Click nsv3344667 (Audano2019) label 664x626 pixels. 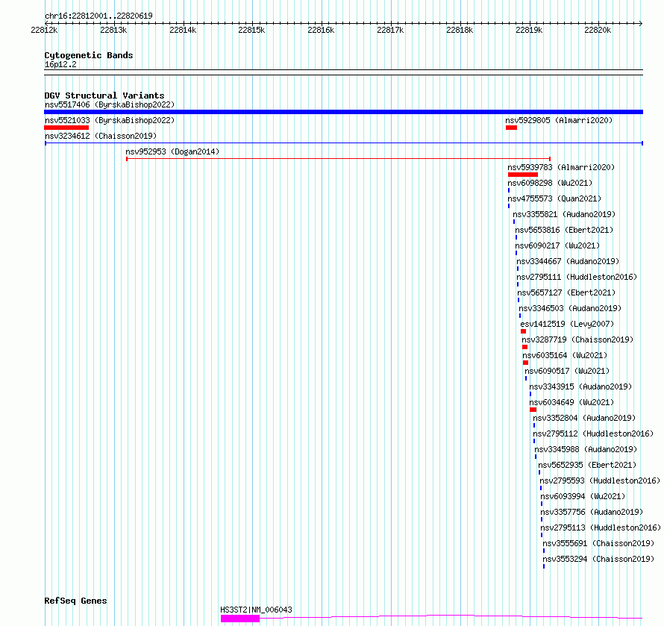click(568, 261)
